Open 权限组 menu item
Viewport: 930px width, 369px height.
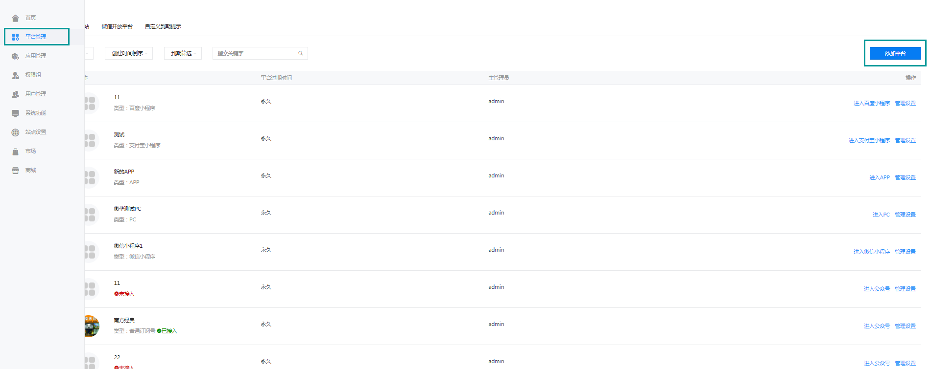click(33, 75)
